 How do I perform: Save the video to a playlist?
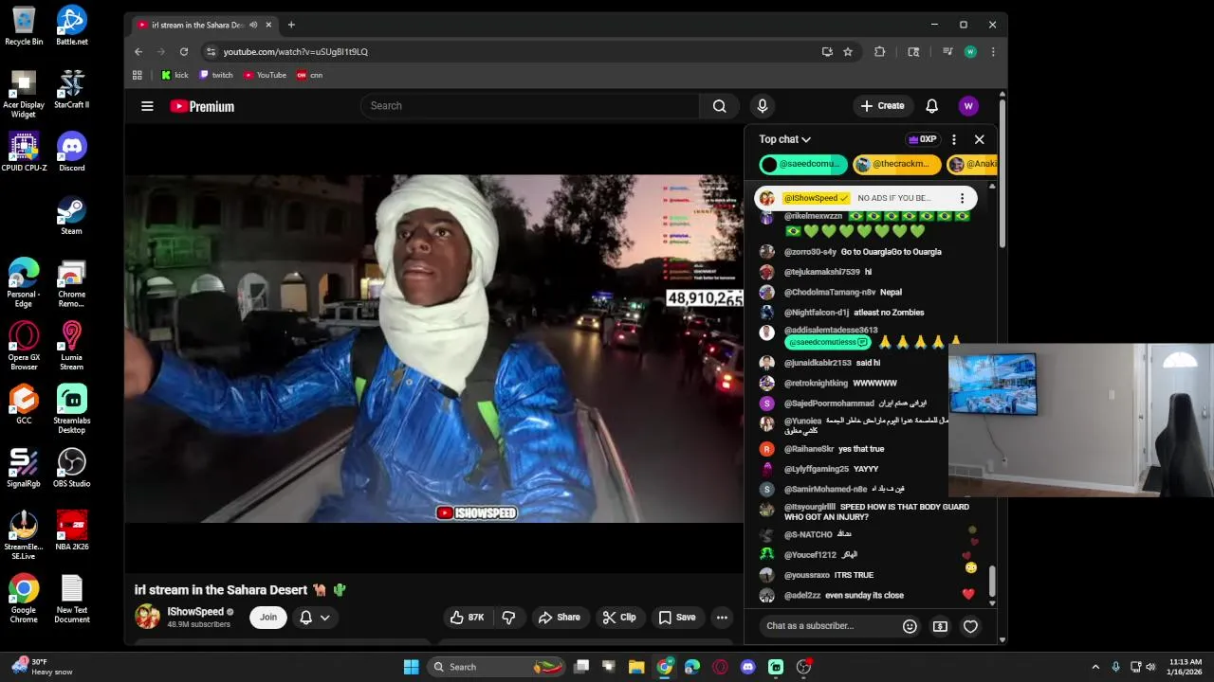677,618
